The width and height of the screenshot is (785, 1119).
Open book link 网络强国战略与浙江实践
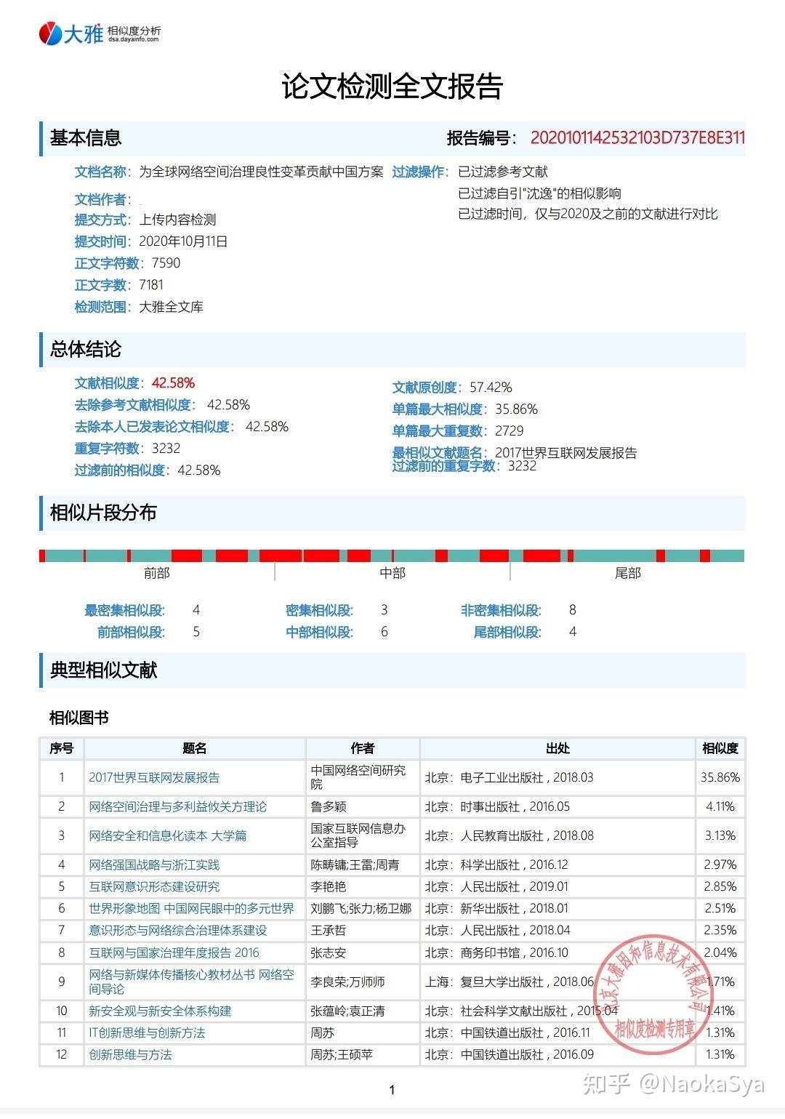(154, 865)
